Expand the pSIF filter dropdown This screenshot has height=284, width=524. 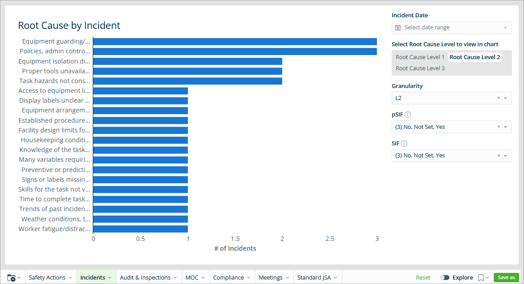tap(505, 127)
